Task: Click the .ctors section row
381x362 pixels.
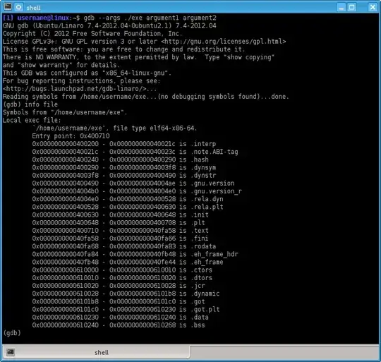Action: tap(122, 270)
